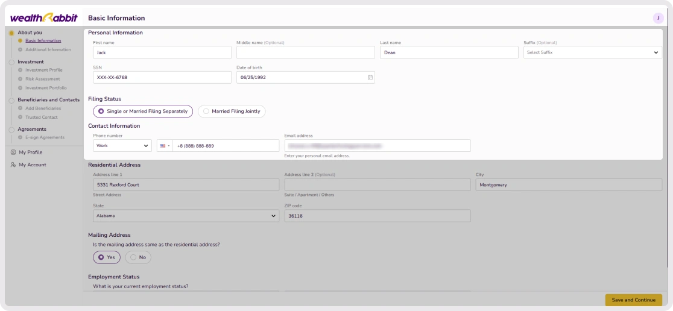Click the wealthRabbit logo
Image resolution: width=673 pixels, height=311 pixels.
click(44, 17)
